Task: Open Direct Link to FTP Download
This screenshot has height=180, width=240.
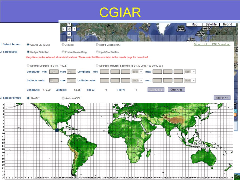Action: (x=212, y=44)
